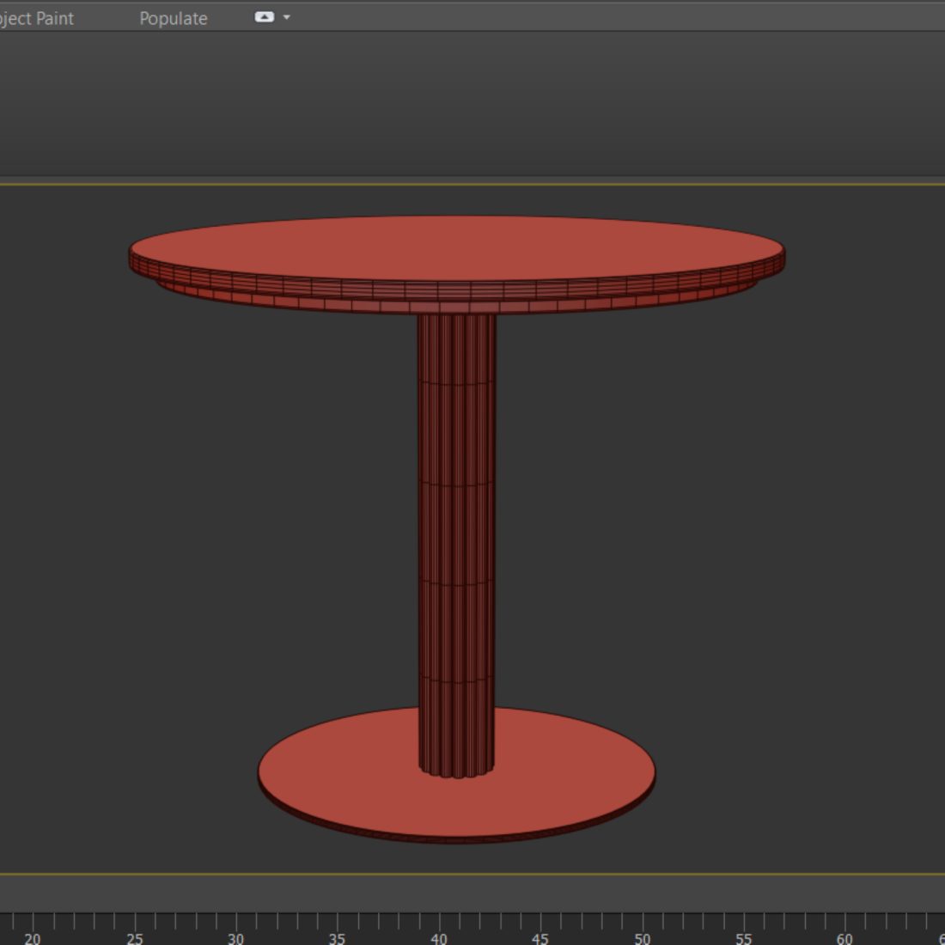The height and width of the screenshot is (945, 945).
Task: Click frame 55 on the track bar
Action: coord(744,938)
